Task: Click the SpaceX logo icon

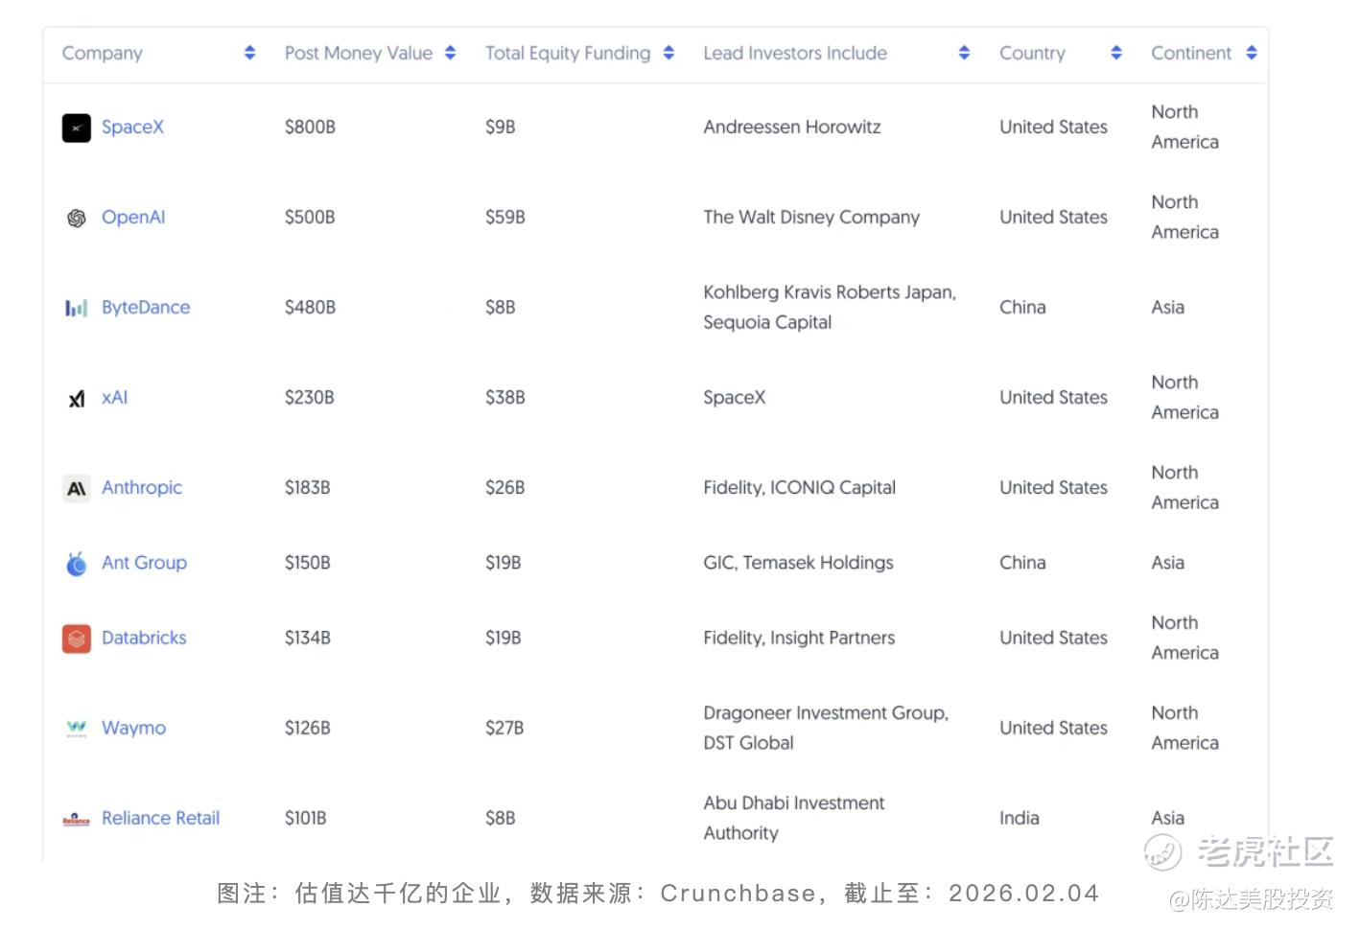Action: [x=77, y=128]
